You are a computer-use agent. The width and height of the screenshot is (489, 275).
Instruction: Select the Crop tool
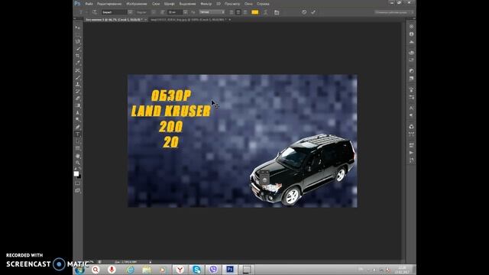tap(78, 56)
